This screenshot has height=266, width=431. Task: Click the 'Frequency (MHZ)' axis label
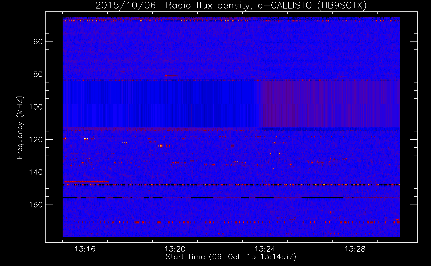20,128
